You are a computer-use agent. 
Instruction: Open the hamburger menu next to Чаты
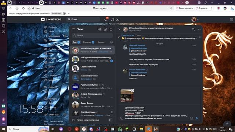click(x=73, y=29)
